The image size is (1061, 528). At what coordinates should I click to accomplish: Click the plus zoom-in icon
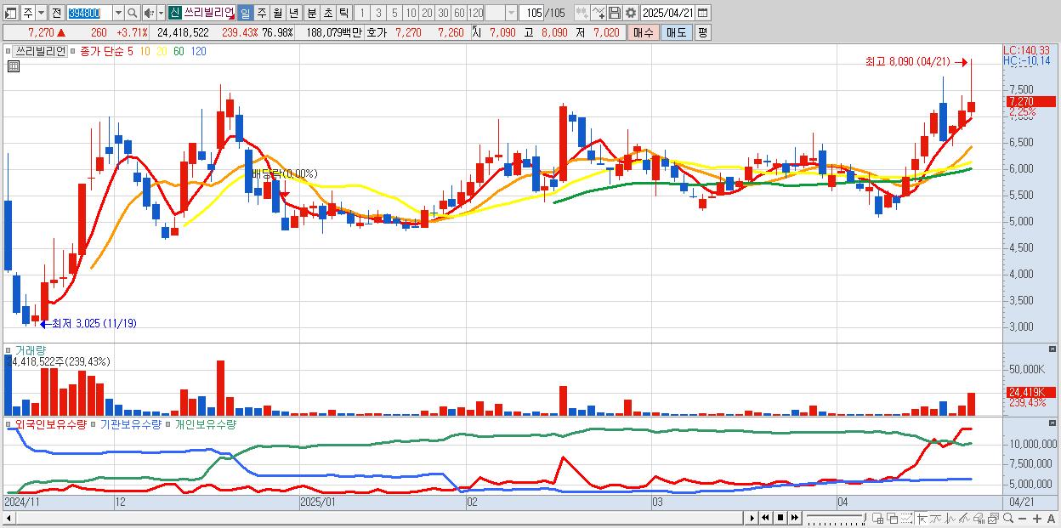[1037, 518]
